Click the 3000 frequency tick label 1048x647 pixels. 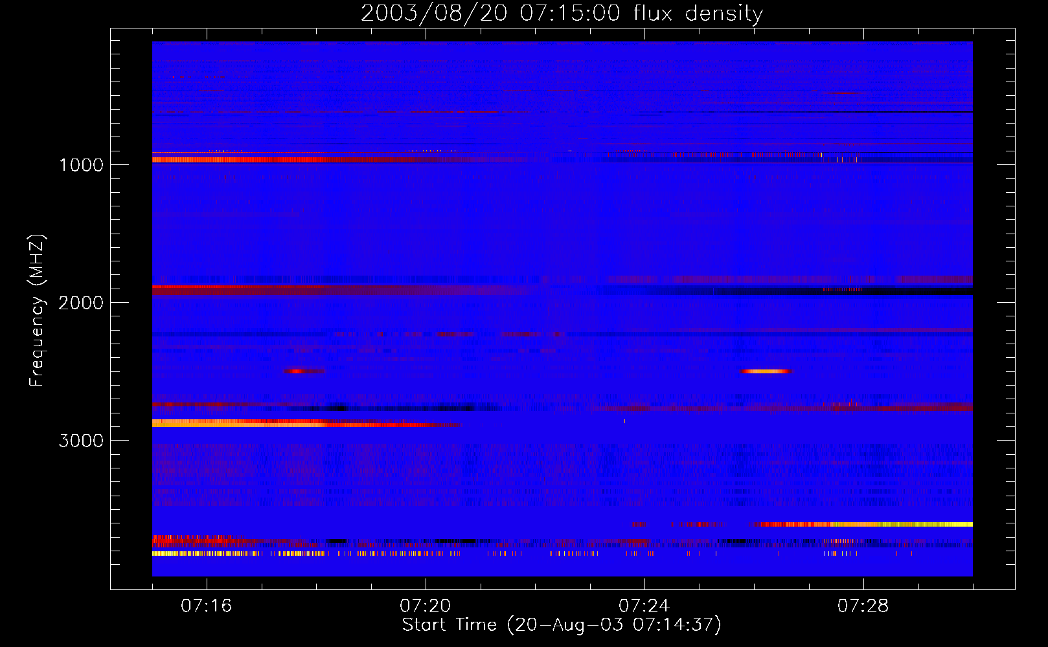[x=81, y=441]
